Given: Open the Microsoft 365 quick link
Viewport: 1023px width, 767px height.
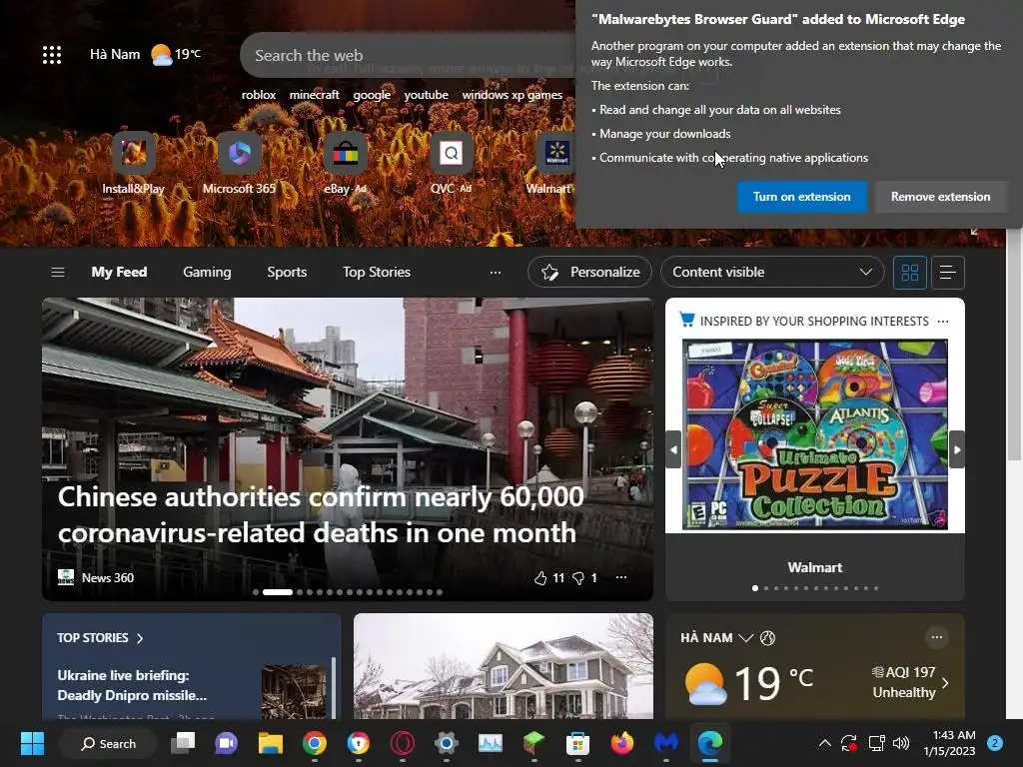Looking at the screenshot, I should [239, 164].
